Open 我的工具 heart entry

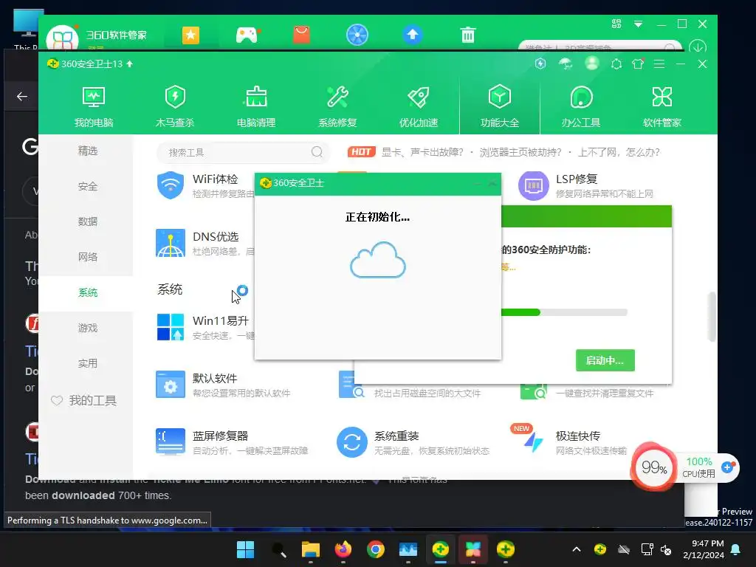(x=84, y=401)
